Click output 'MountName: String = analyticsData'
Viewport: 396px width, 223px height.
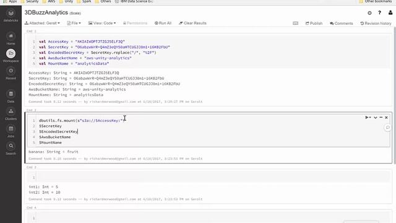(66, 95)
